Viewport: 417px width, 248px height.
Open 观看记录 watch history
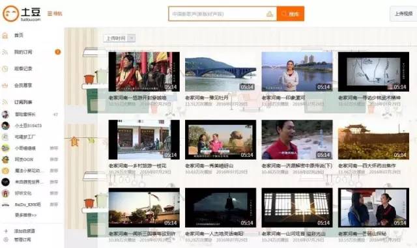[x=23, y=69]
